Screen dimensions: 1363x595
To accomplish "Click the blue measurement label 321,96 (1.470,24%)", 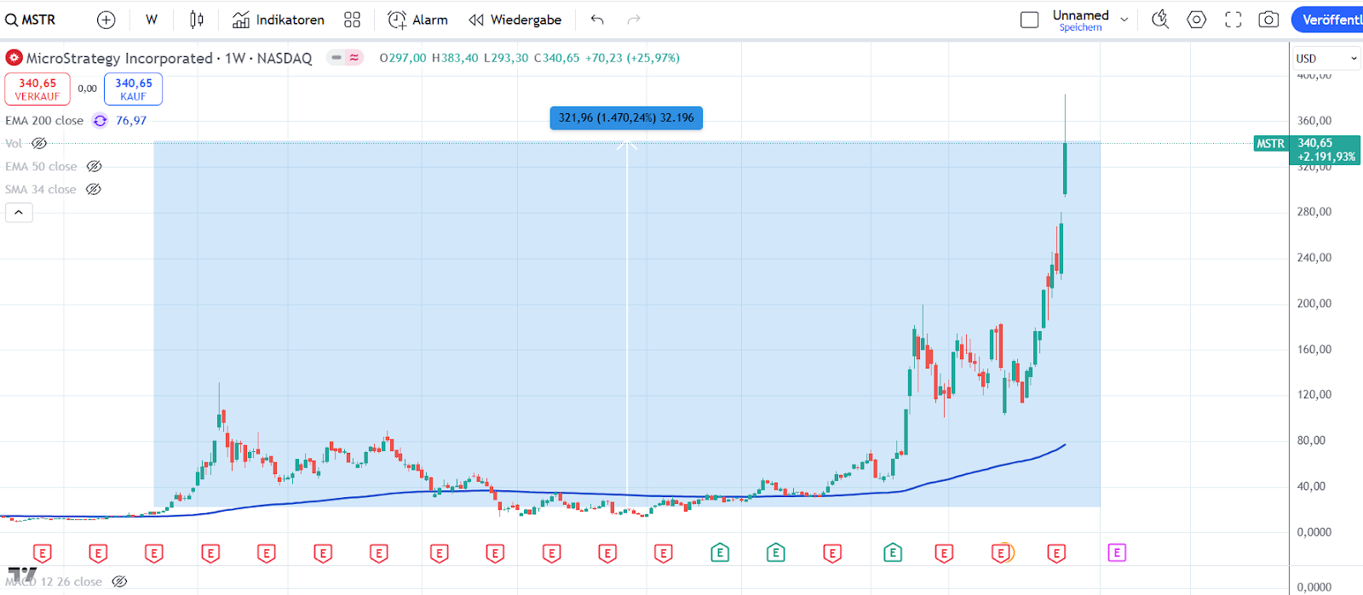I will (x=626, y=118).
